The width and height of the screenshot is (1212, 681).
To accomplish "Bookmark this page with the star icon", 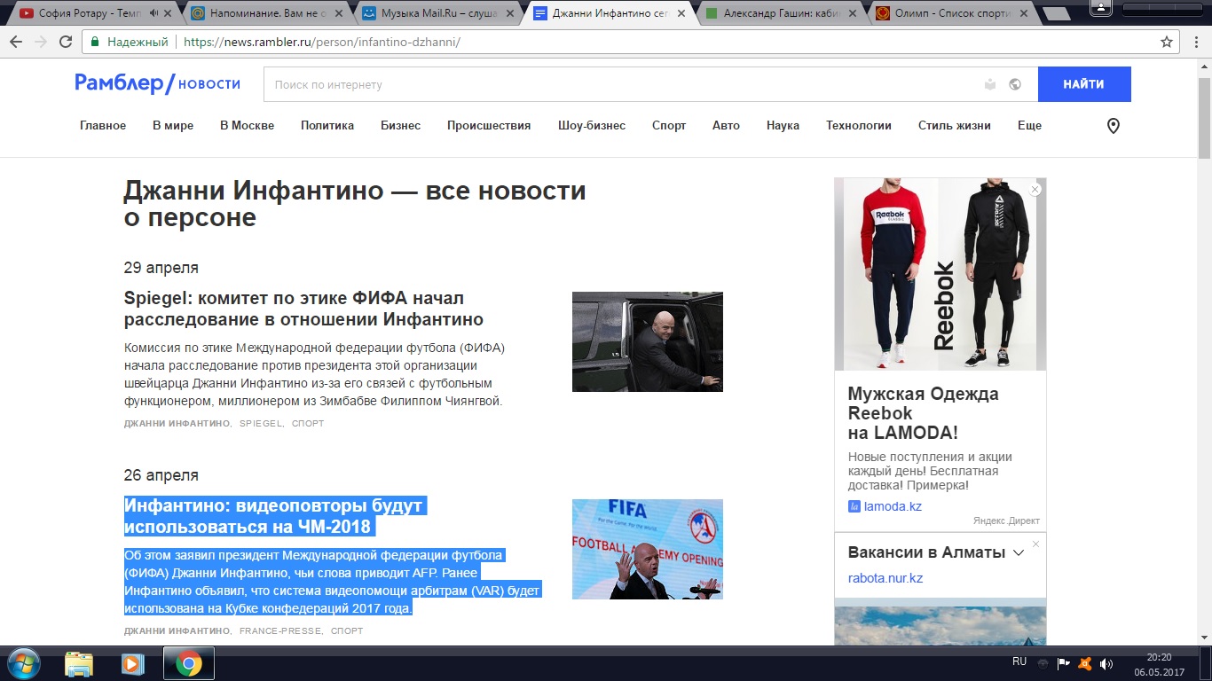I will click(1167, 42).
